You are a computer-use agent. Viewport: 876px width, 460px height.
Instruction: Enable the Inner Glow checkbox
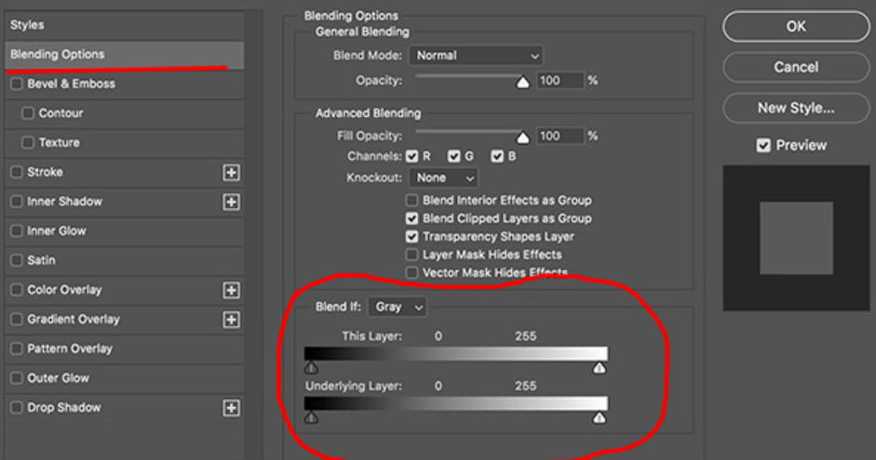tap(17, 230)
